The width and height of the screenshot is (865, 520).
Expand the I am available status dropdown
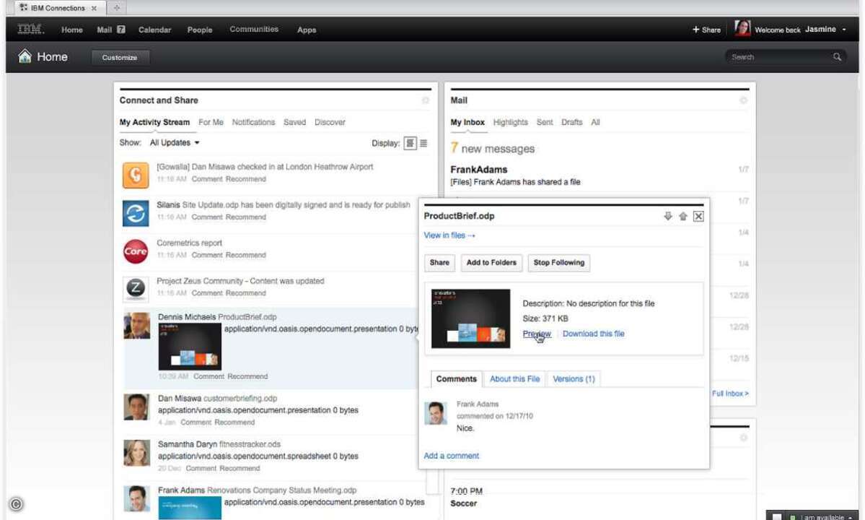pos(850,517)
